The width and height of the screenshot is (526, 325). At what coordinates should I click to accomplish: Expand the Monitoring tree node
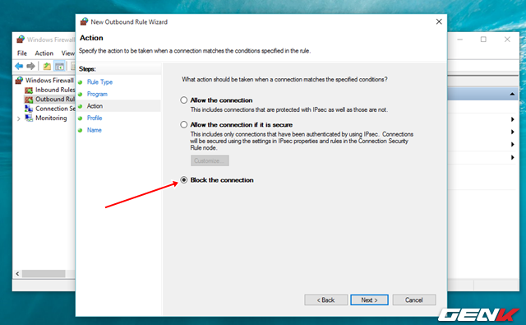[x=19, y=118]
